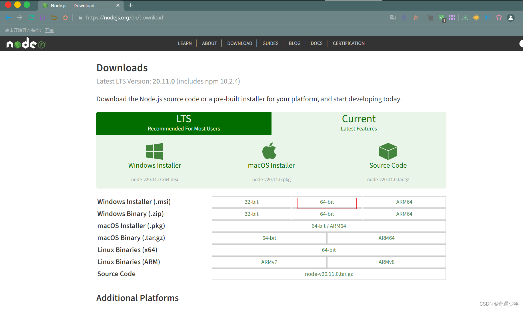Download Windows Binary (.zip) ARM64
The width and height of the screenshot is (523, 309).
pos(404,214)
